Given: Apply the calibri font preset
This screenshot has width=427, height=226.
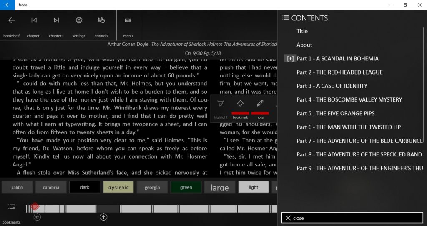Looking at the screenshot, I should pos(17,187).
